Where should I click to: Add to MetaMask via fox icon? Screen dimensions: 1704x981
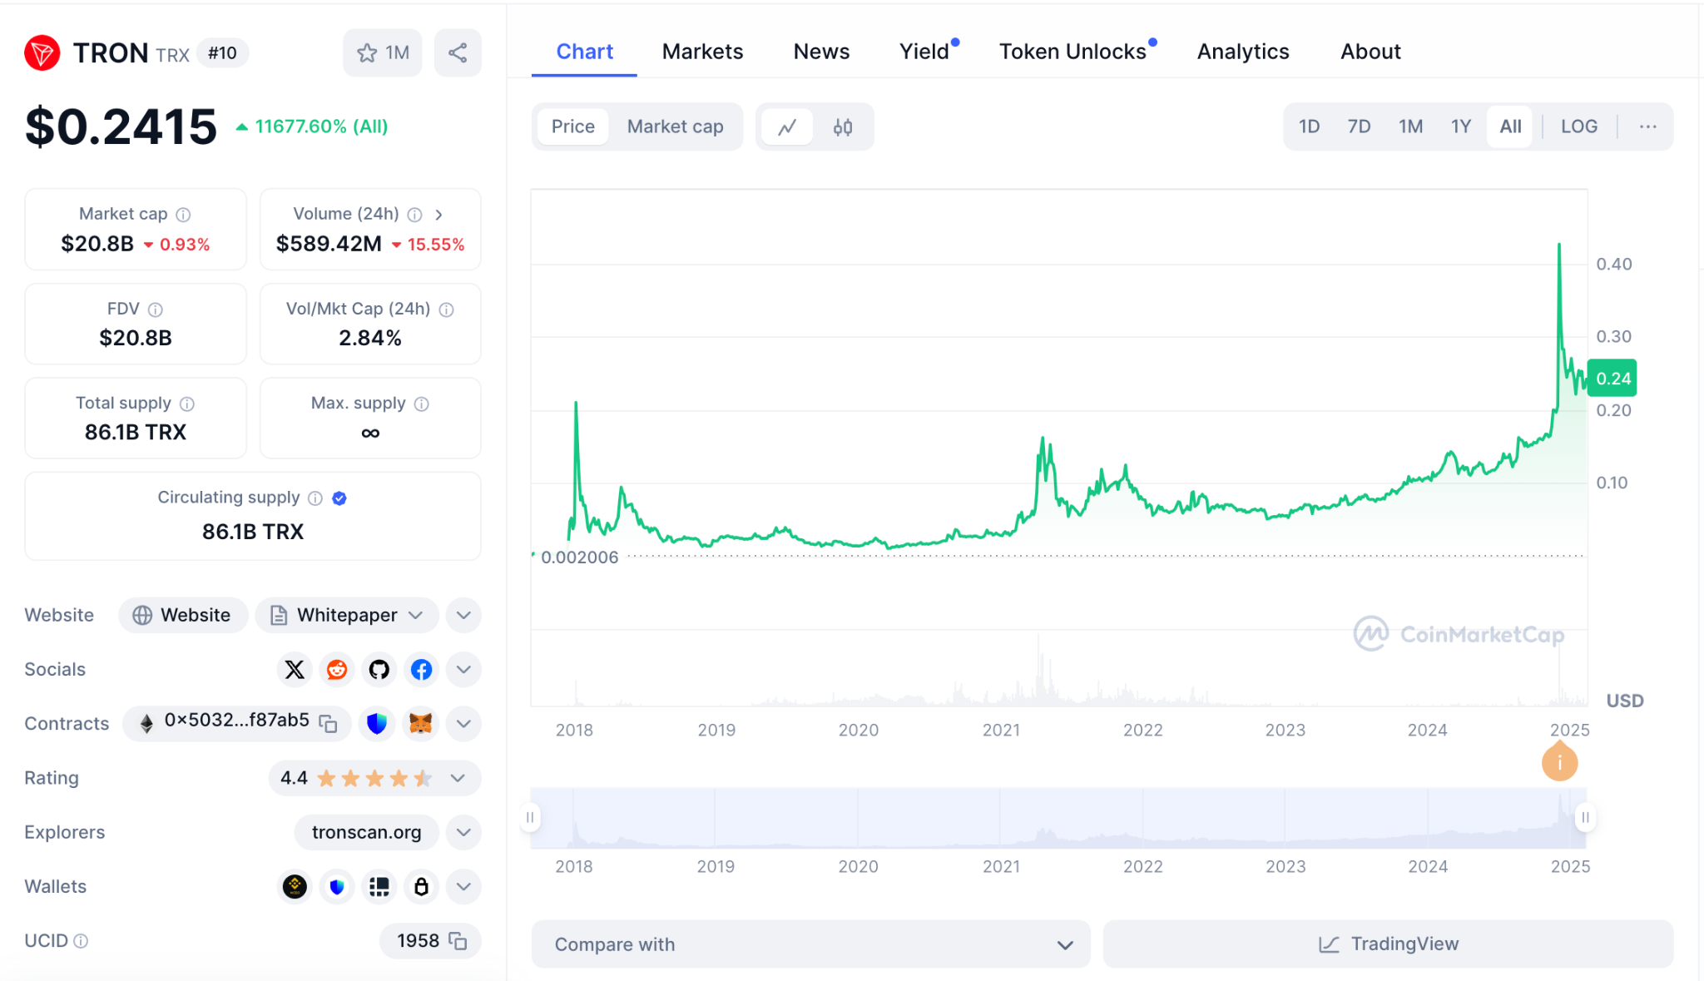(421, 724)
